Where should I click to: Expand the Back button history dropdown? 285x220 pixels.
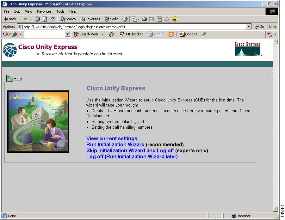[20, 19]
